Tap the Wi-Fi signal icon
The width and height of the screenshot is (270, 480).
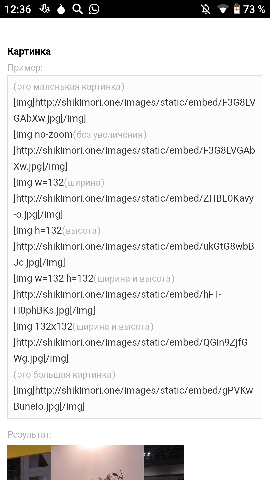pyautogui.click(x=223, y=9)
